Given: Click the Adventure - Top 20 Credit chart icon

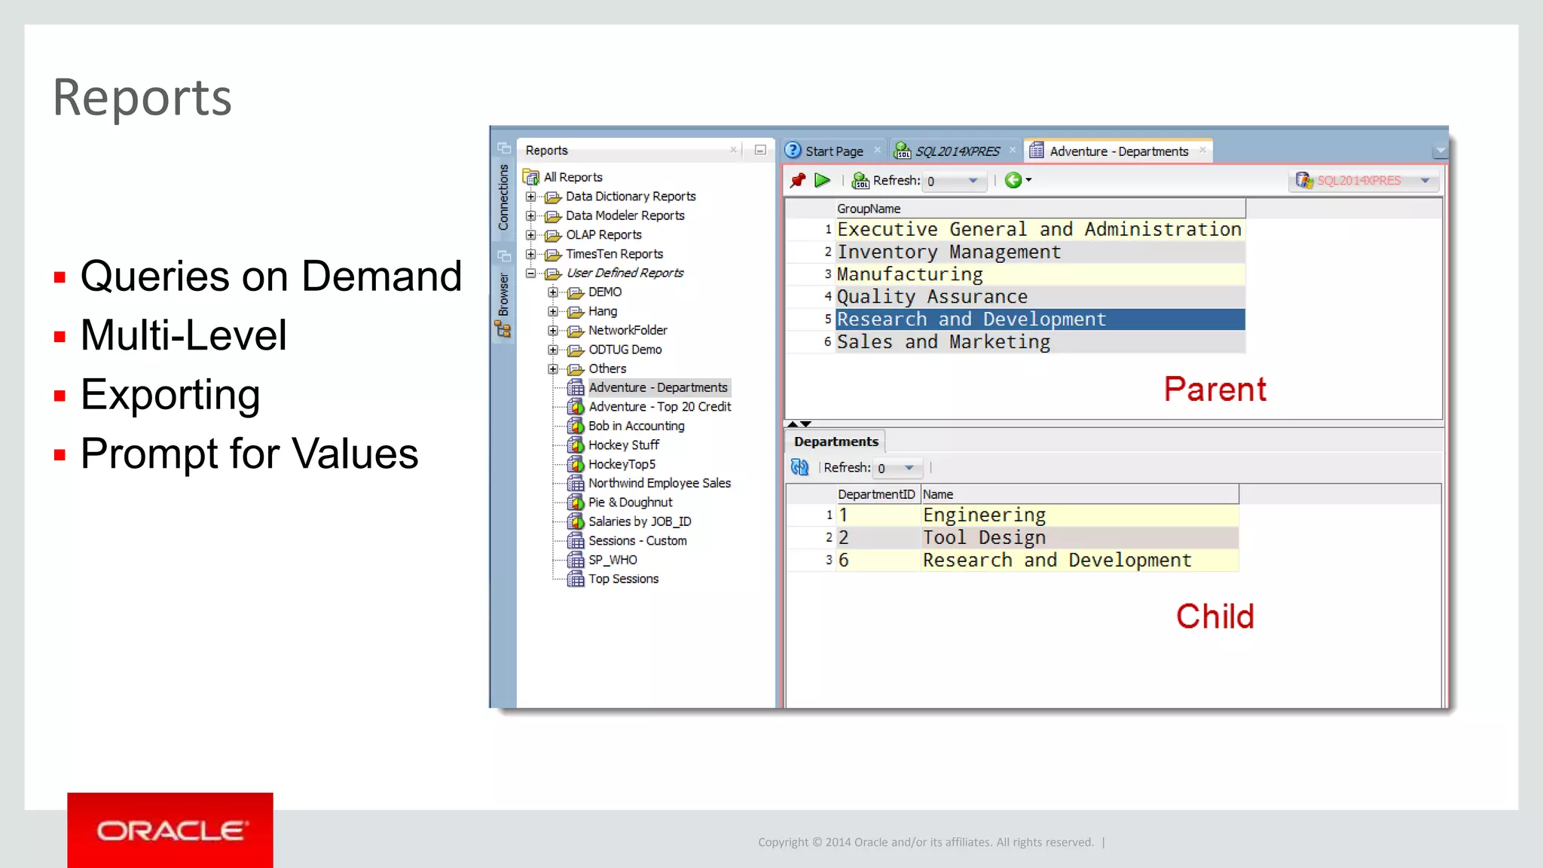Looking at the screenshot, I should (576, 407).
